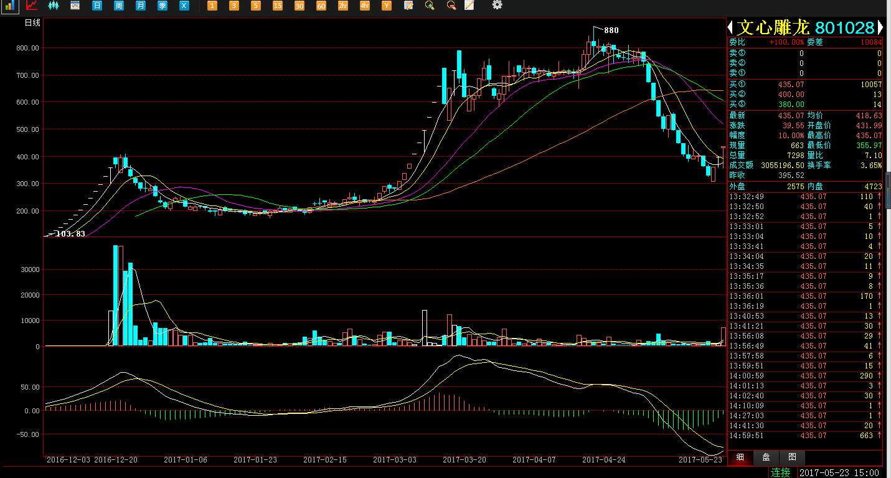Image resolution: width=891 pixels, height=478 pixels.
Task: Click the 换手率 3.65% value
Action: coord(871,165)
